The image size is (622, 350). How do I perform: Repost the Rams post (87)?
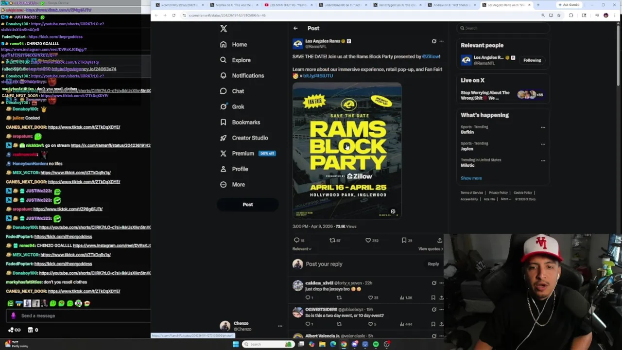tap(335, 240)
